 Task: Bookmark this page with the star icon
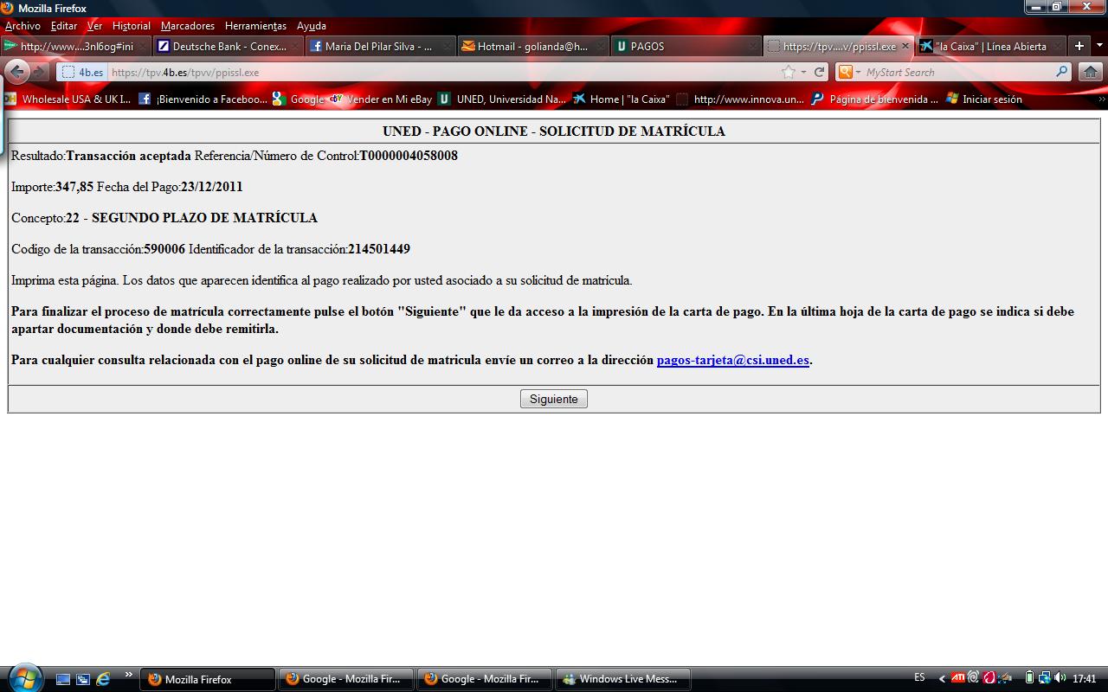pyautogui.click(x=788, y=72)
